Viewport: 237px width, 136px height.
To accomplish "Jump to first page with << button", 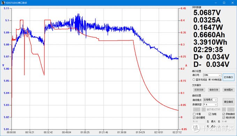I will click(x=197, y=109).
